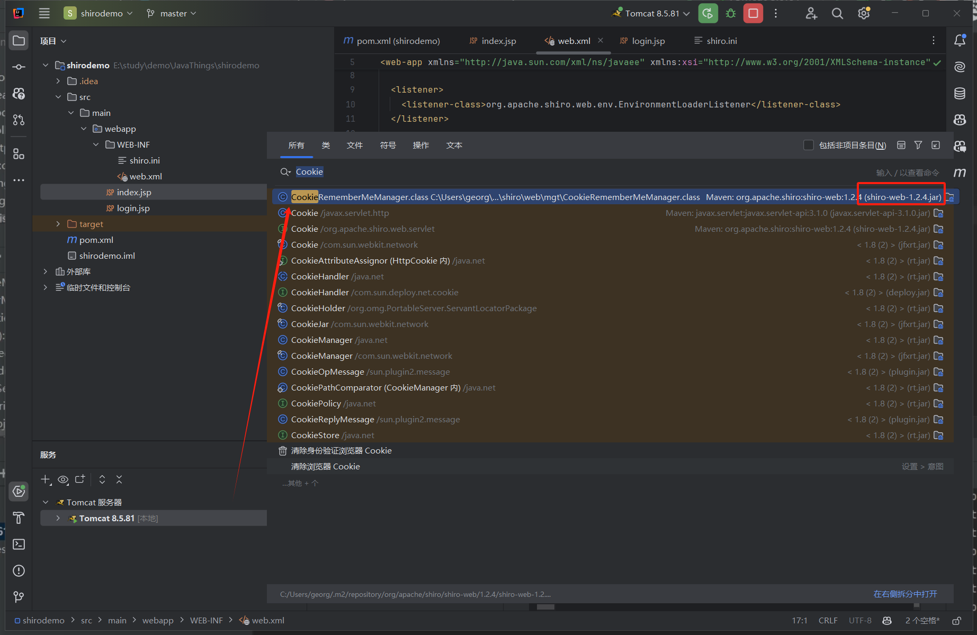Open Code With Me user icon
Image resolution: width=977 pixels, height=635 pixels.
(x=811, y=13)
